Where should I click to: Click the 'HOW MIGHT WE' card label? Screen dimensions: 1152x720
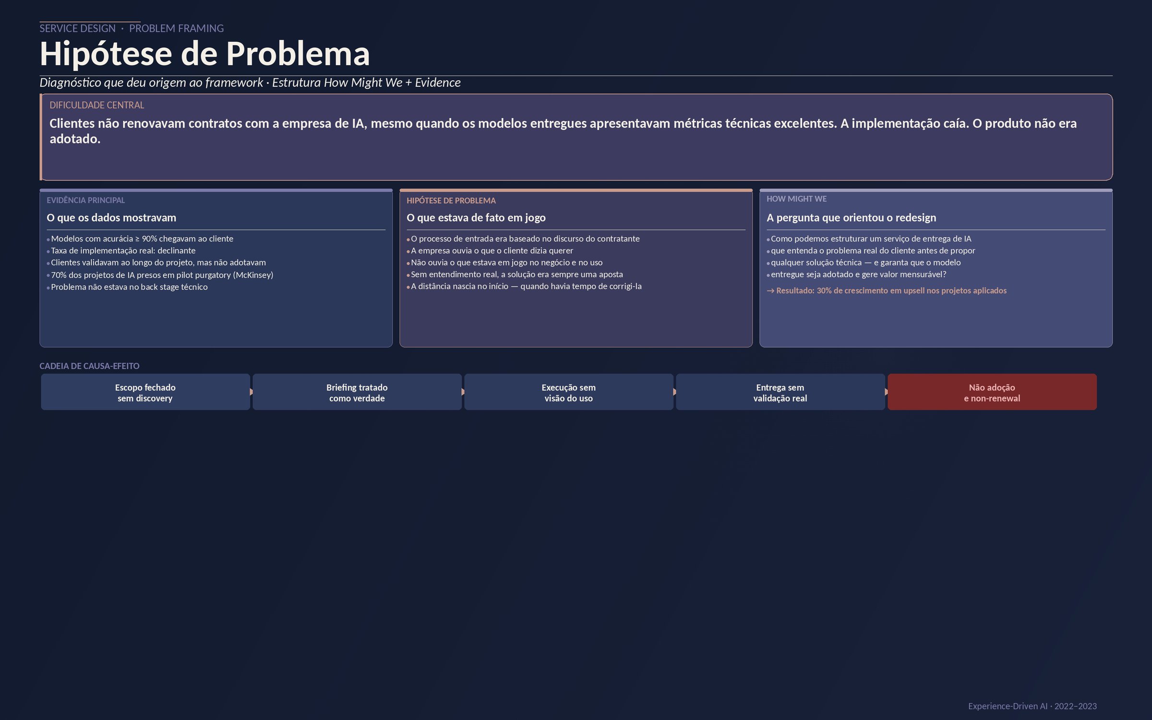pos(797,199)
